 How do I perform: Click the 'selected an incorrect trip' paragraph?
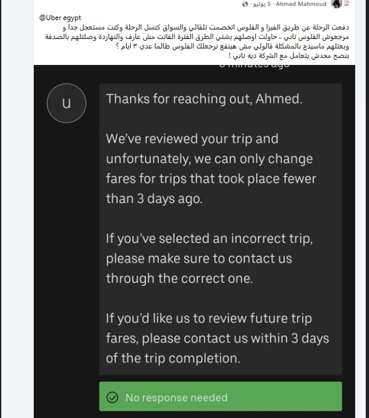[x=209, y=258]
